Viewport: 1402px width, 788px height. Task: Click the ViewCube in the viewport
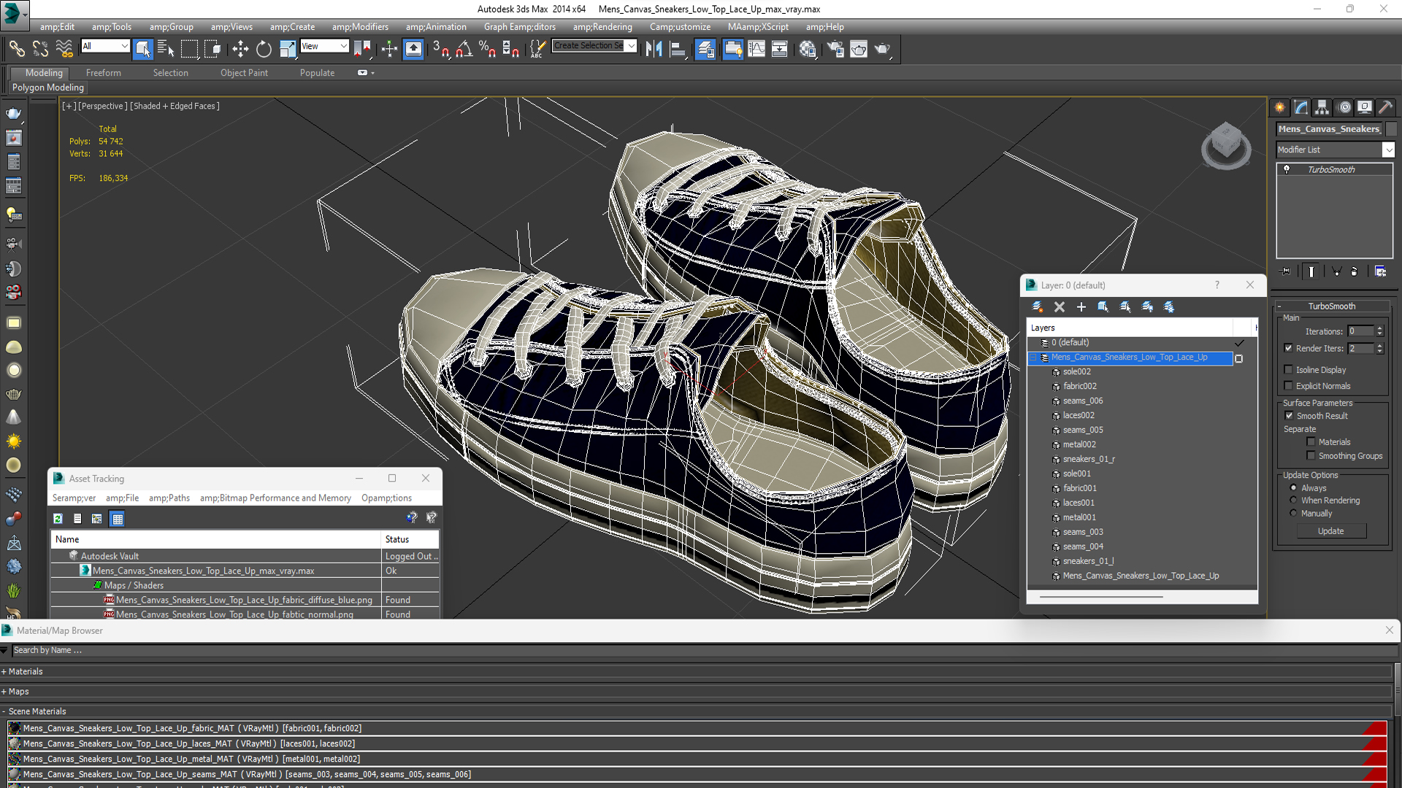(x=1226, y=145)
